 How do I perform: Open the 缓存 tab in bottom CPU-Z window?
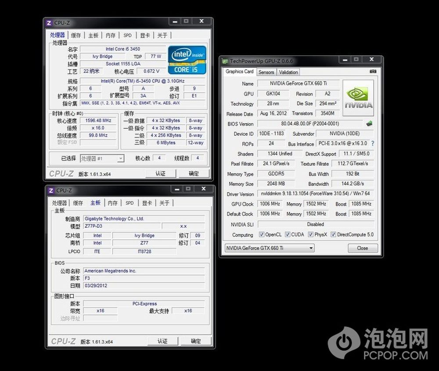78,203
